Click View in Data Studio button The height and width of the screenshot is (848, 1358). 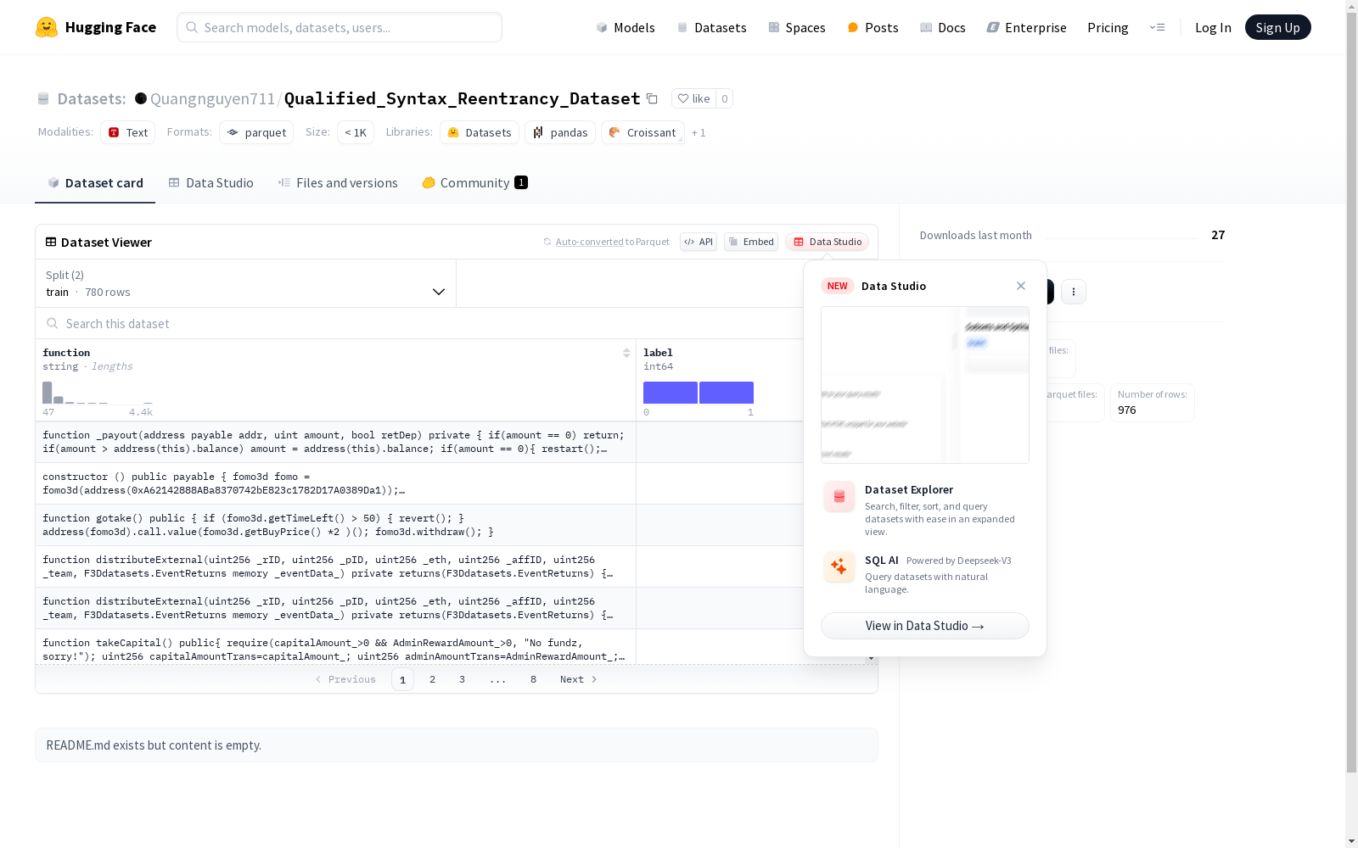[925, 626]
